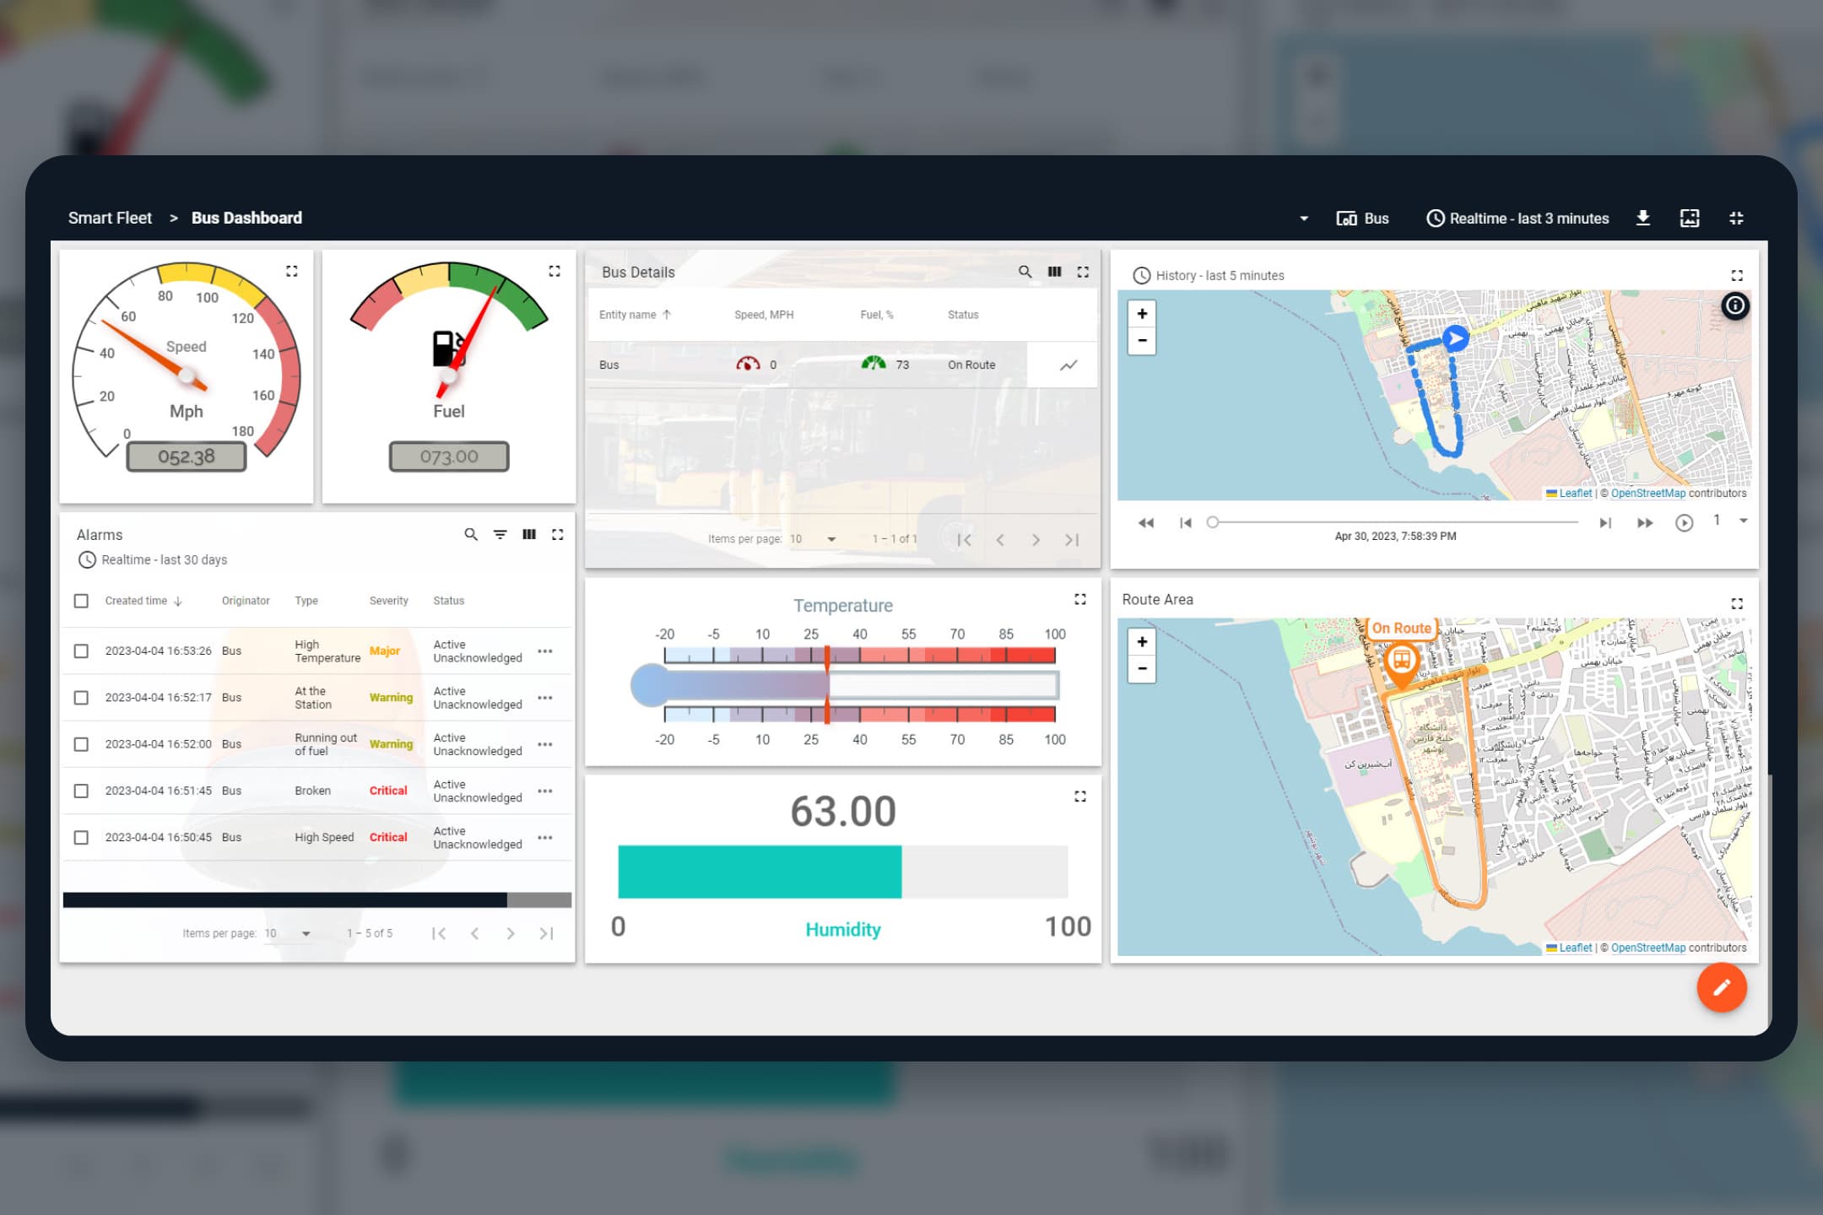Sort alarms by Severity column
Viewport: 1823px width, 1215px height.
pos(388,601)
